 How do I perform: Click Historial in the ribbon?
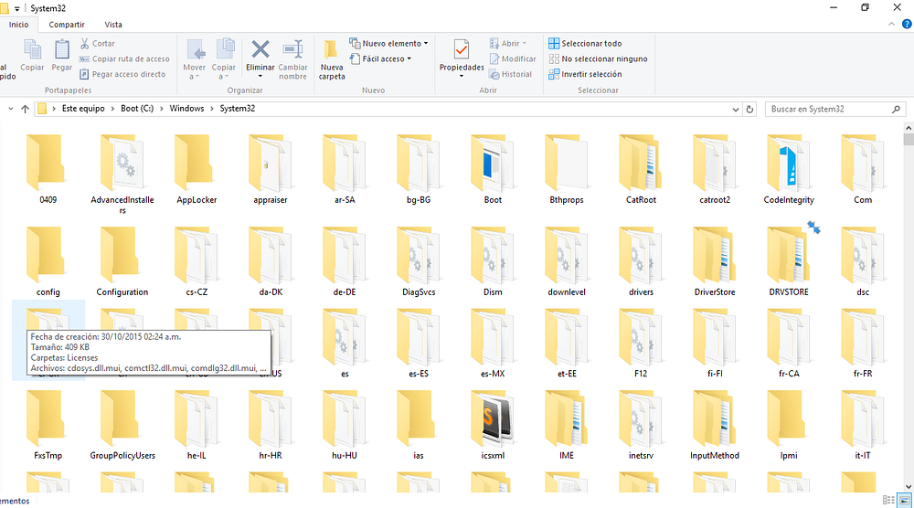pos(511,74)
